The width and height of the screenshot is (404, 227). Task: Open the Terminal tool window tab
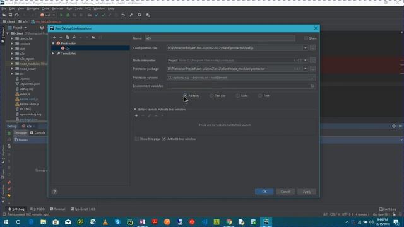tap(57, 209)
